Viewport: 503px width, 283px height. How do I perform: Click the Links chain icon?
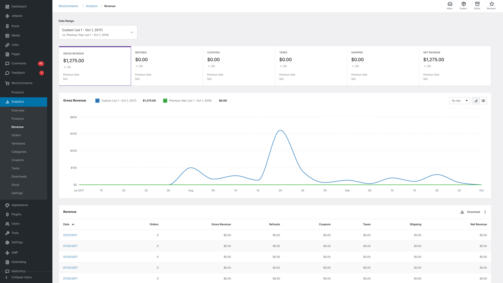click(x=7, y=45)
